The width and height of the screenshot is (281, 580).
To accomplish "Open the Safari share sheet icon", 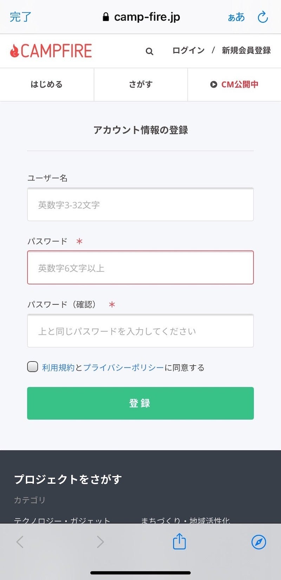I will coord(179,541).
